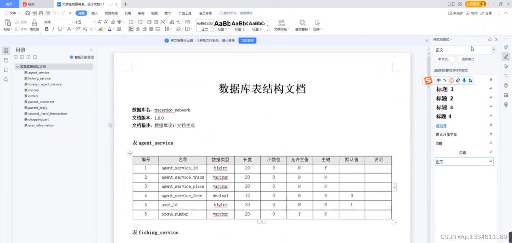Toggle the numbered list
This screenshot has width=512, height=243.
(x=141, y=22)
